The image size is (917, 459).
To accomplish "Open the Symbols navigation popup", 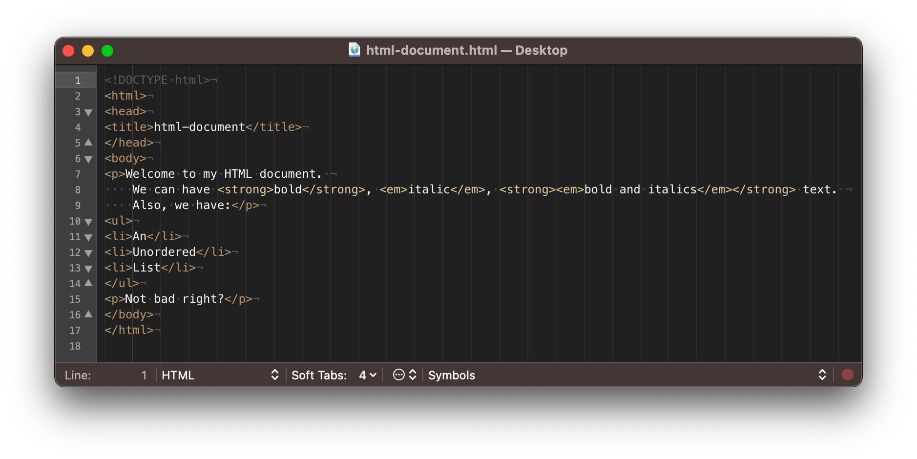I will pyautogui.click(x=451, y=375).
